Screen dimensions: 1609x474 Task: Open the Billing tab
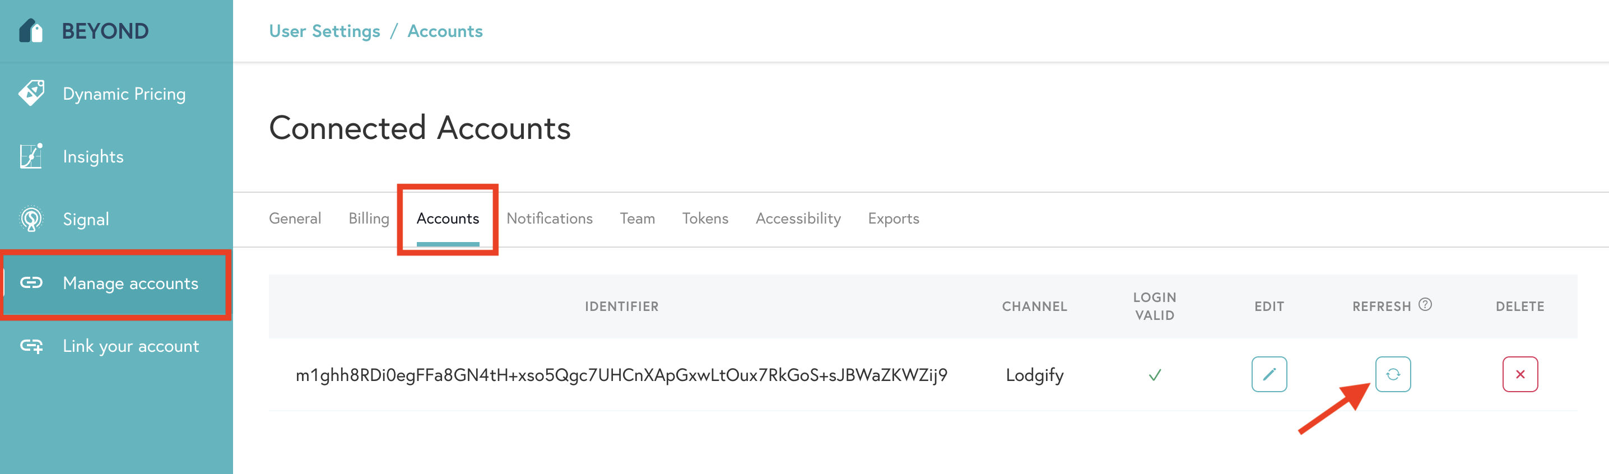coord(368,219)
